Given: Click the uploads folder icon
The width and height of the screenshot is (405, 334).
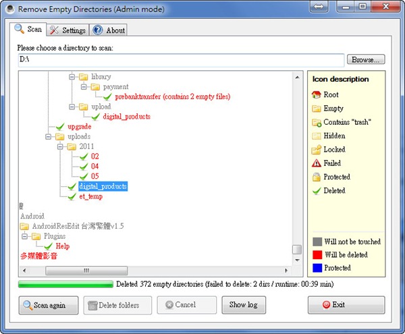Looking at the screenshot, I should click(x=59, y=136).
